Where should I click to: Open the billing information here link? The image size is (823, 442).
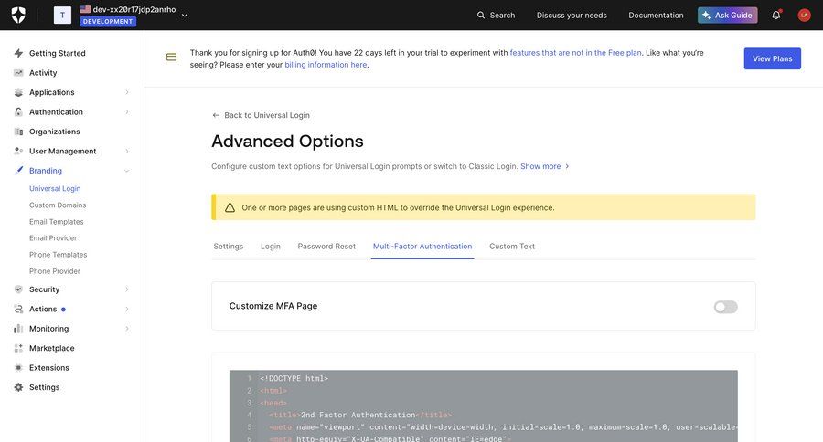click(x=326, y=65)
